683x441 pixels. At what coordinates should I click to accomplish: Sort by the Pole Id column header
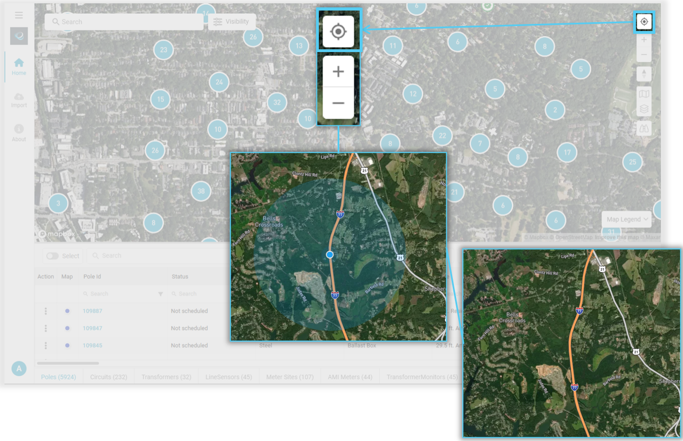92,276
